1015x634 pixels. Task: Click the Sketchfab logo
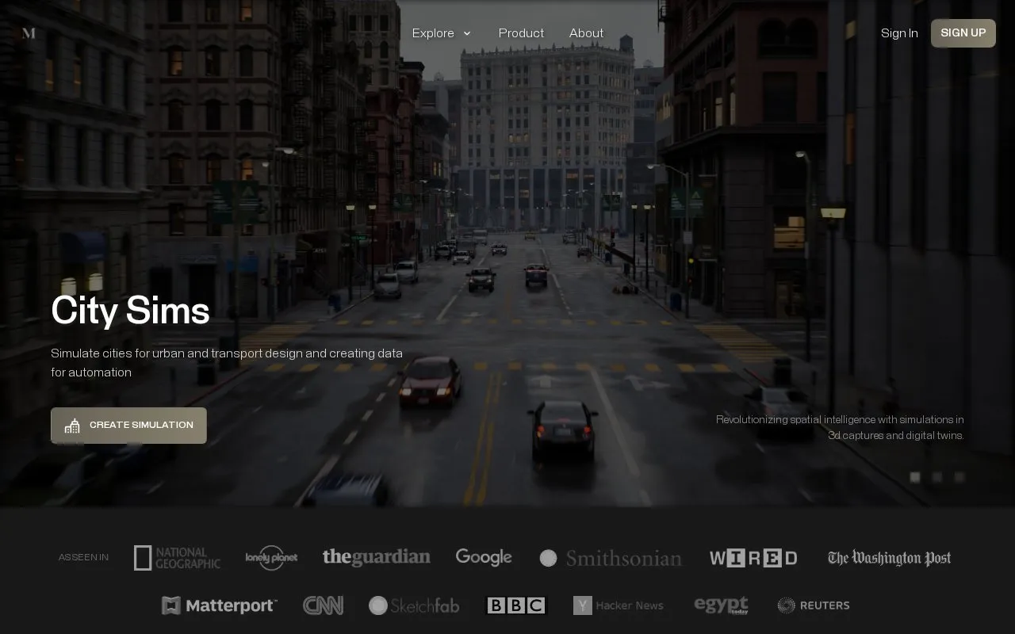coord(414,605)
